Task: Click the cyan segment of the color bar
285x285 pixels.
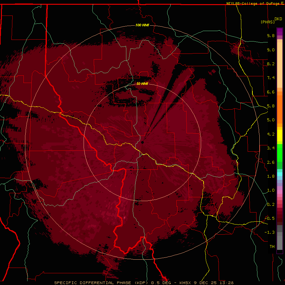Action: pos(280,174)
